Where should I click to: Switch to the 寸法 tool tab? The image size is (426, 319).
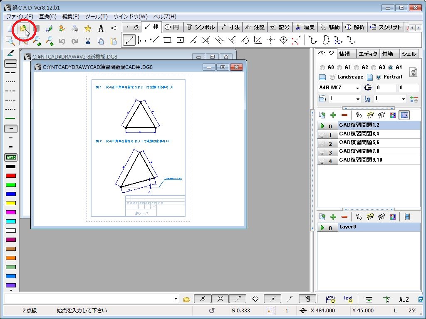pyautogui.click(x=230, y=27)
